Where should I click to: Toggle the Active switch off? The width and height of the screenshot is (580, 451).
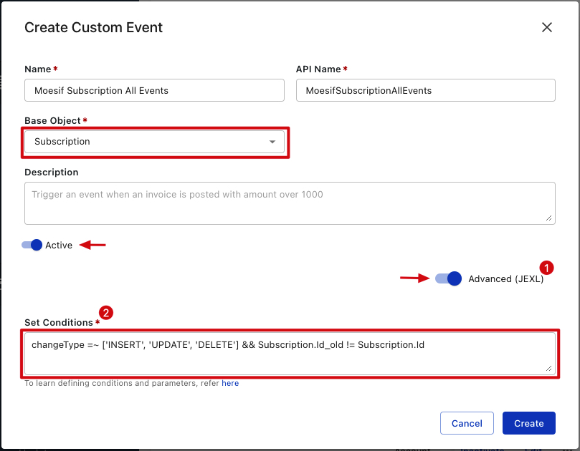pyautogui.click(x=32, y=245)
